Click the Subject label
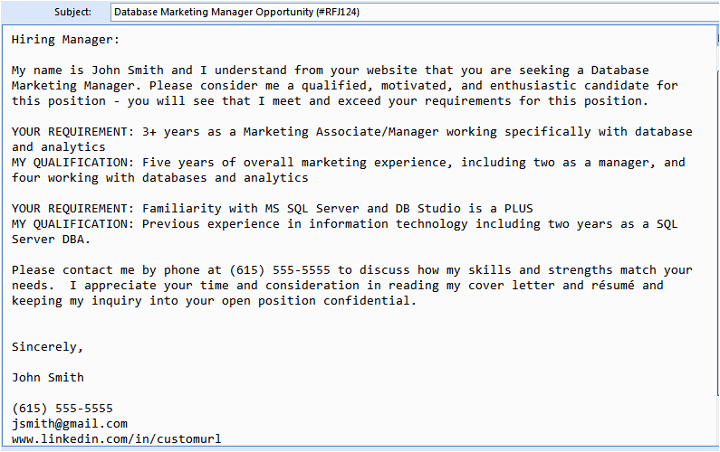The height and width of the screenshot is (452, 720). 72,13
